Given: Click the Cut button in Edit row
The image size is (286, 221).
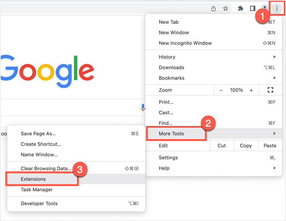Looking at the screenshot, I should pyautogui.click(x=222, y=146).
